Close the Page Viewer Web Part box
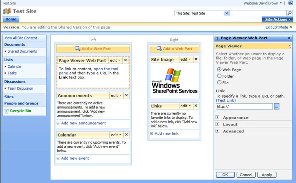This screenshot has height=183, width=296. (125, 60)
